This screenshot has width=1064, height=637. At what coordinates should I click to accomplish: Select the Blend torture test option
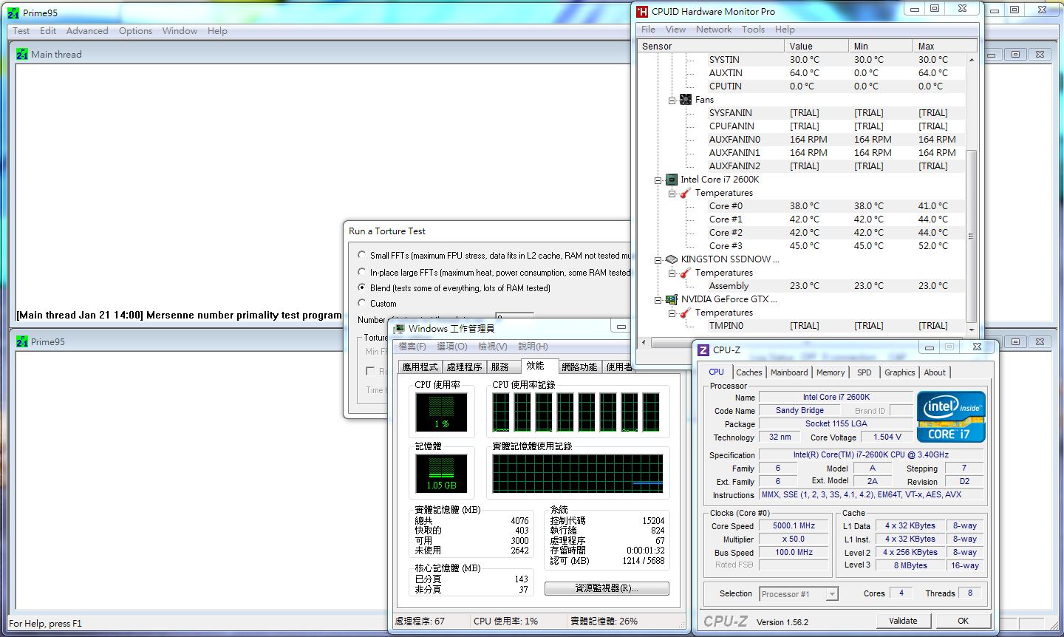coord(362,287)
